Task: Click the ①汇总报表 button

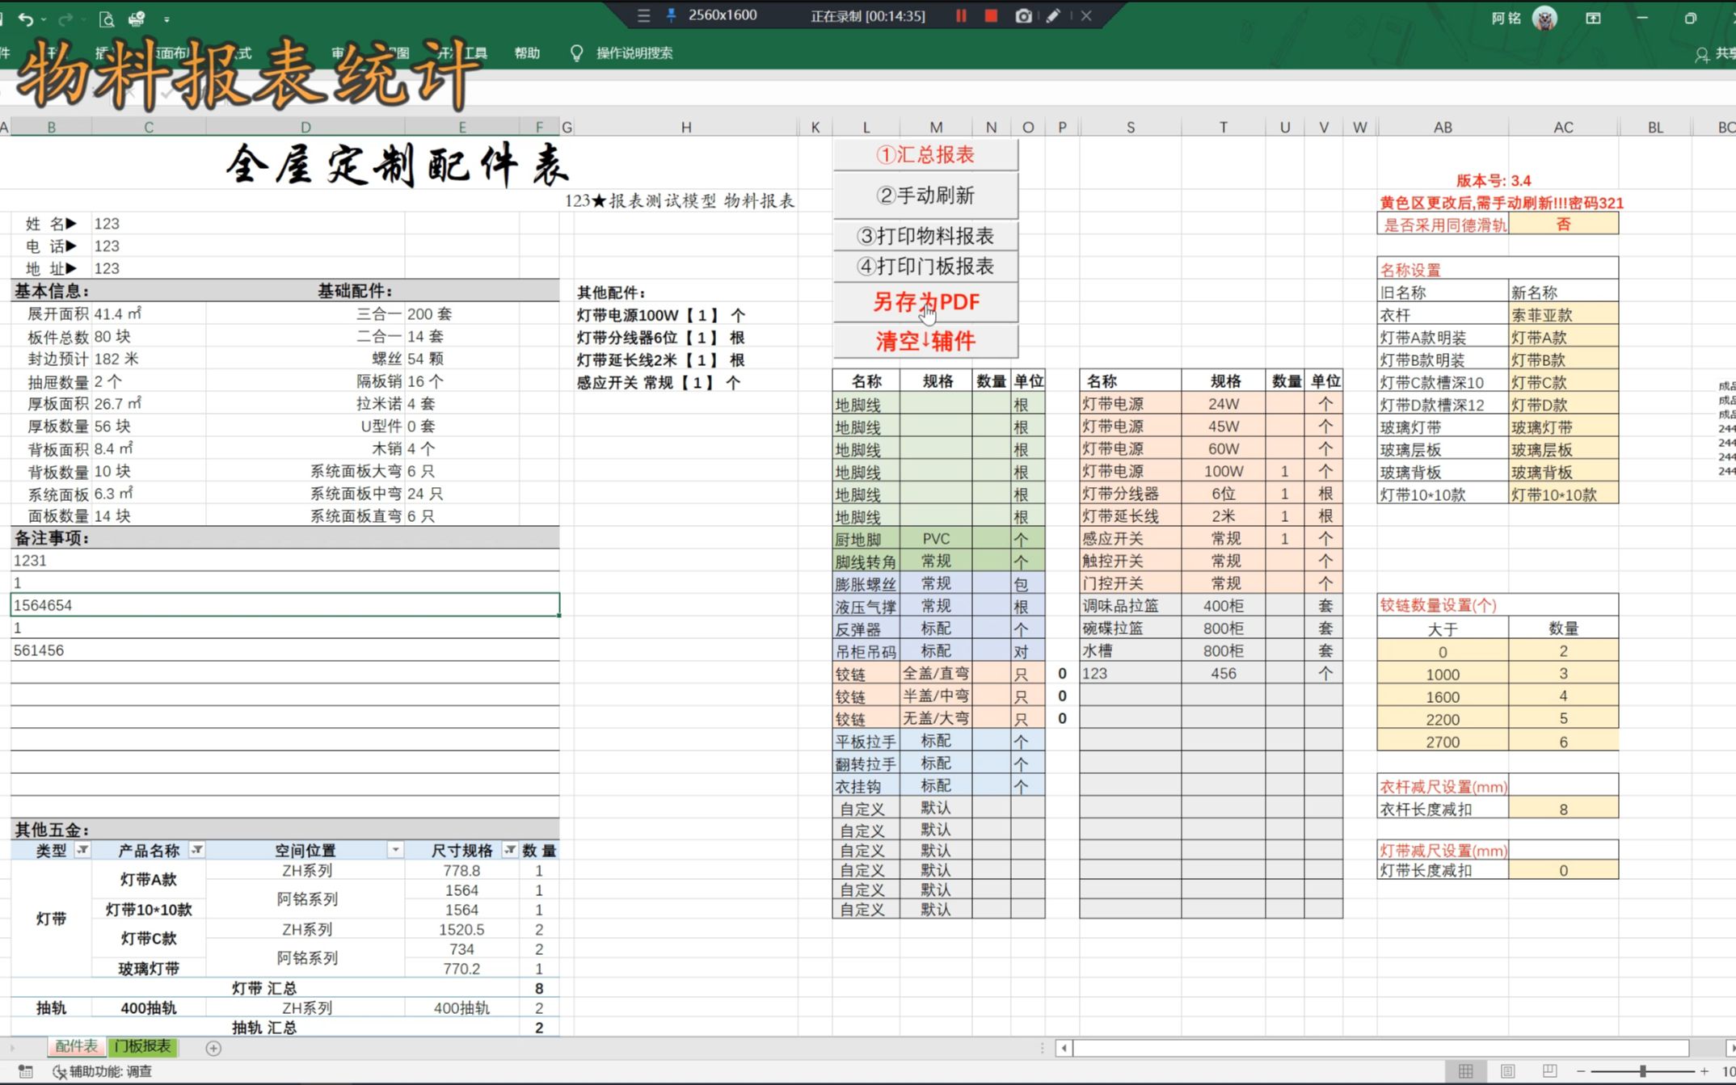Action: coord(926,154)
